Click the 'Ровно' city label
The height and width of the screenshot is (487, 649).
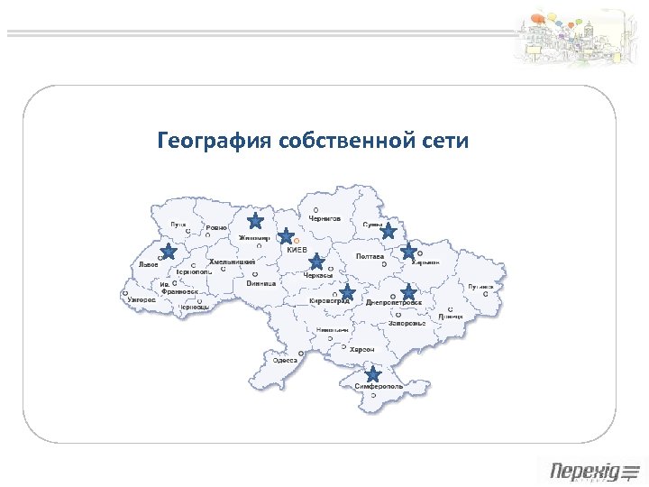(x=216, y=228)
